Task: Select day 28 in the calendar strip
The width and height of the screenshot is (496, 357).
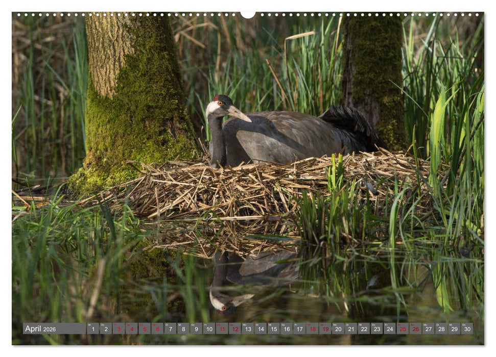Action: click(441, 328)
